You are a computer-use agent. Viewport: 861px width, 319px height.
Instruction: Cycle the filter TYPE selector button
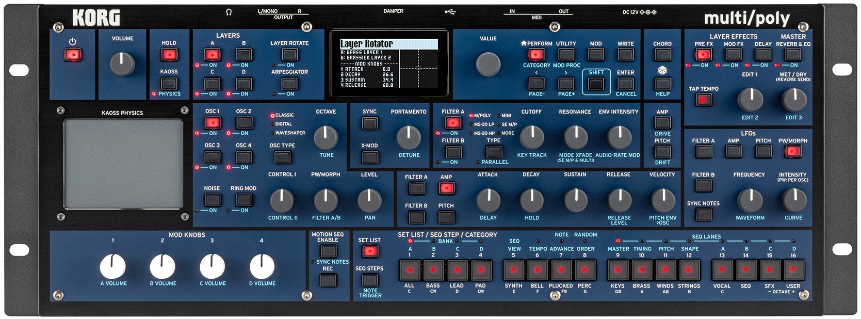[x=494, y=152]
